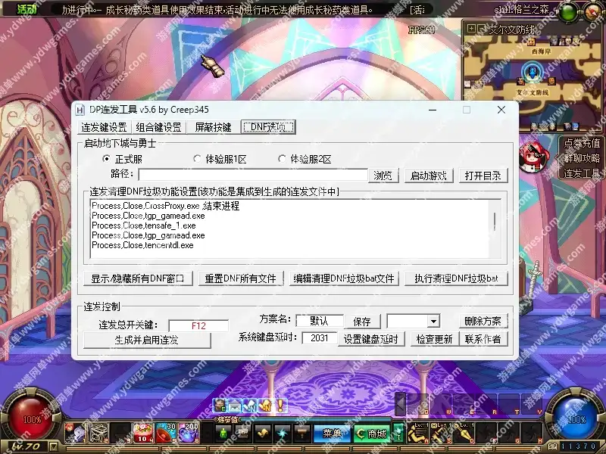Click the 浏览 browse button
The width and height of the screenshot is (606, 454).
pyautogui.click(x=383, y=176)
